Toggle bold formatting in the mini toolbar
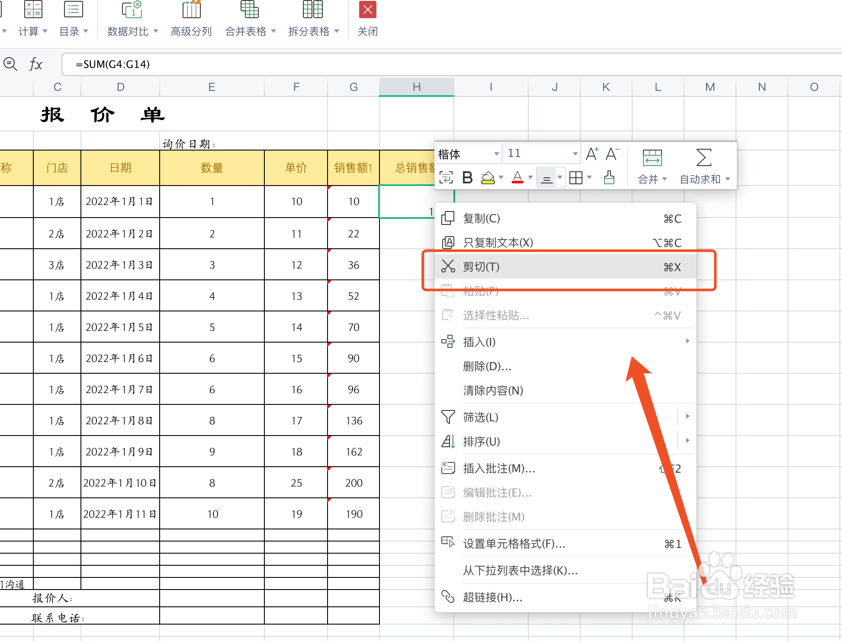This screenshot has width=842, height=641. (467, 177)
